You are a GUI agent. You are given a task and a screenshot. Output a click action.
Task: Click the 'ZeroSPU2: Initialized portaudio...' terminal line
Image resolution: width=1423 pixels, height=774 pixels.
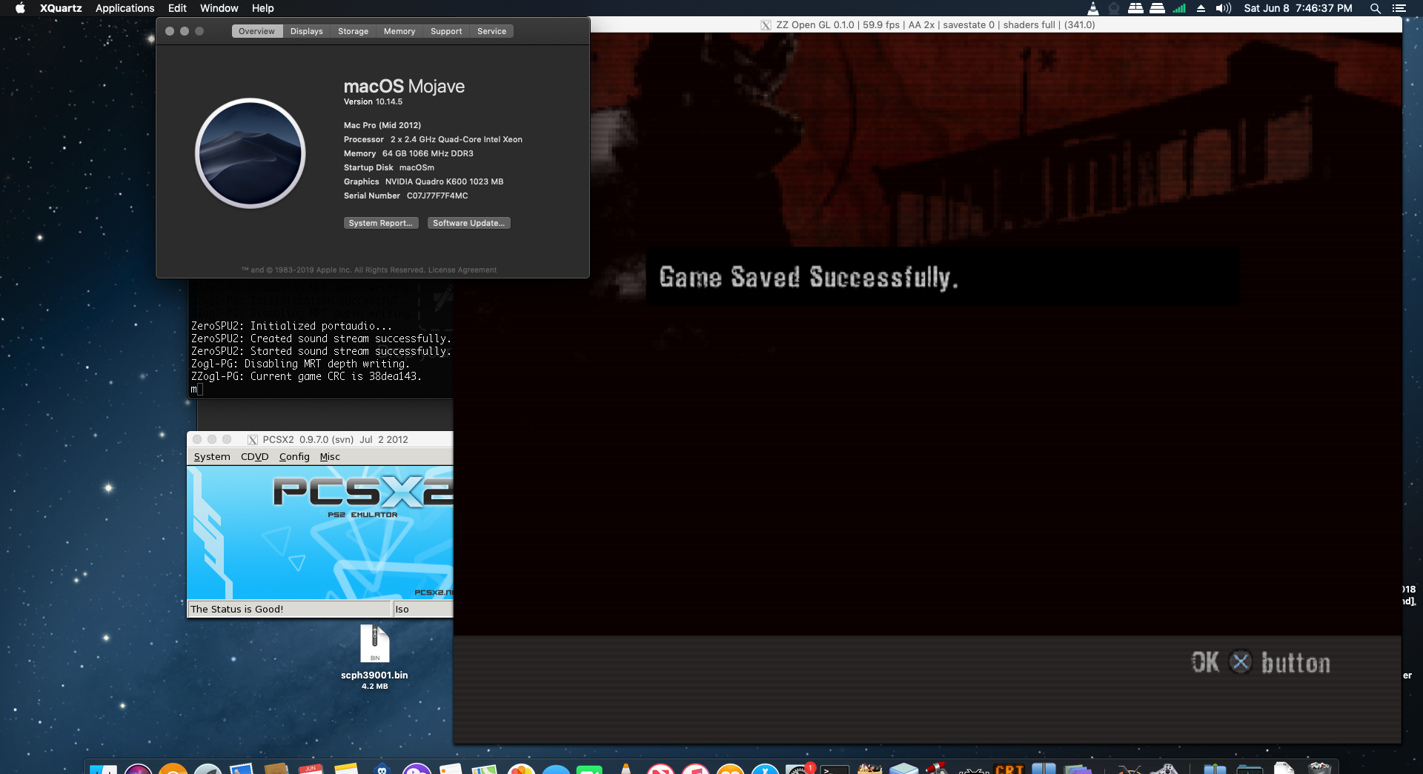pos(291,326)
